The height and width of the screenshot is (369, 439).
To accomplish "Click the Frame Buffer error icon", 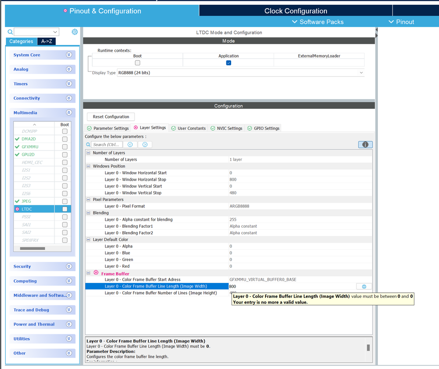I will point(96,272).
